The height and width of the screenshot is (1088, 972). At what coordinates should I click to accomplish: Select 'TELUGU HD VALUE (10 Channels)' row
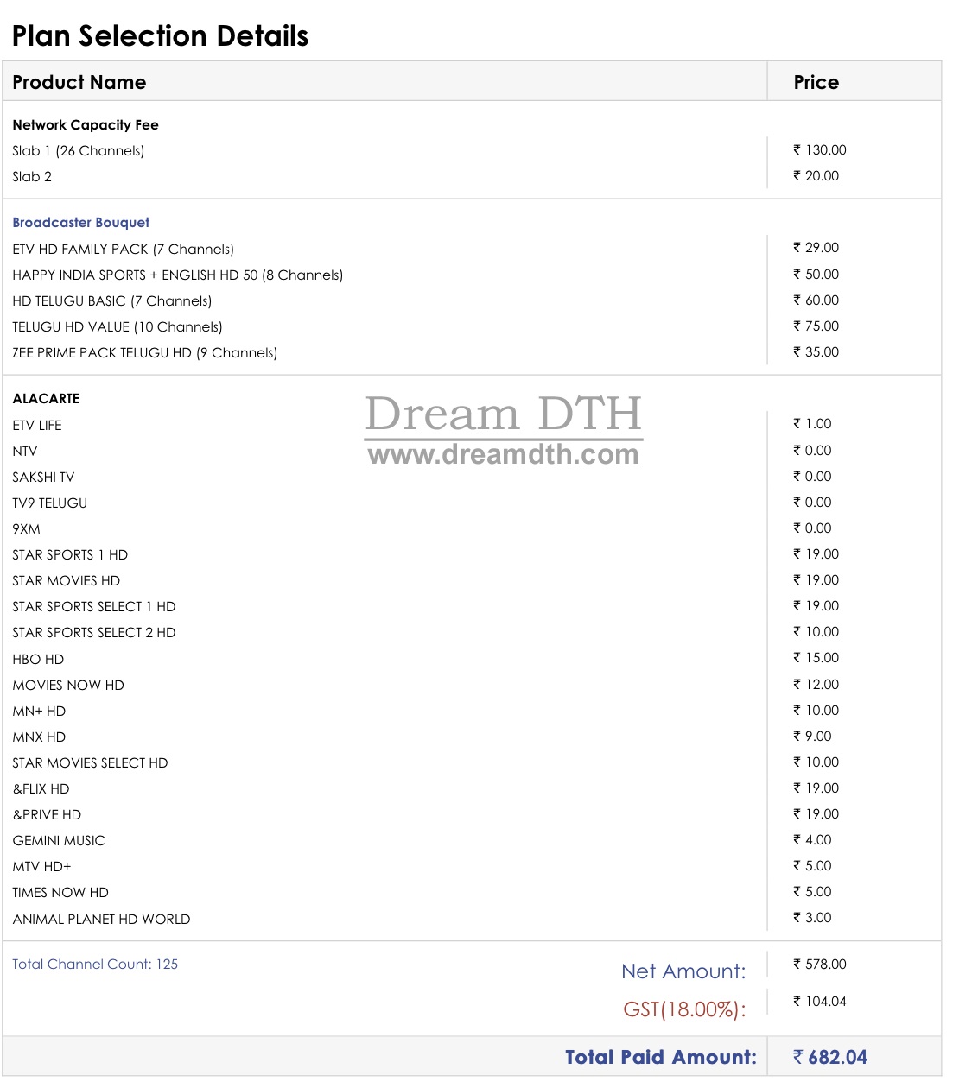(118, 326)
